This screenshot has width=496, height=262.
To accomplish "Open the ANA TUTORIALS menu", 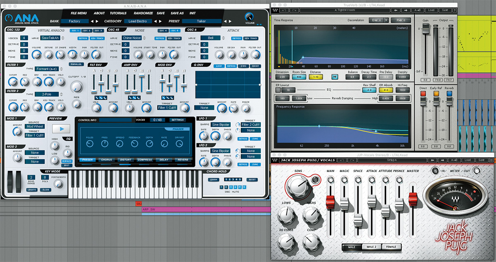I will (118, 13).
